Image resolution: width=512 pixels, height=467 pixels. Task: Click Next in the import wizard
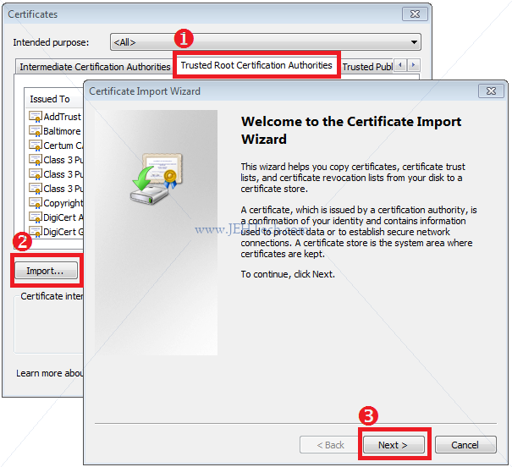point(394,444)
